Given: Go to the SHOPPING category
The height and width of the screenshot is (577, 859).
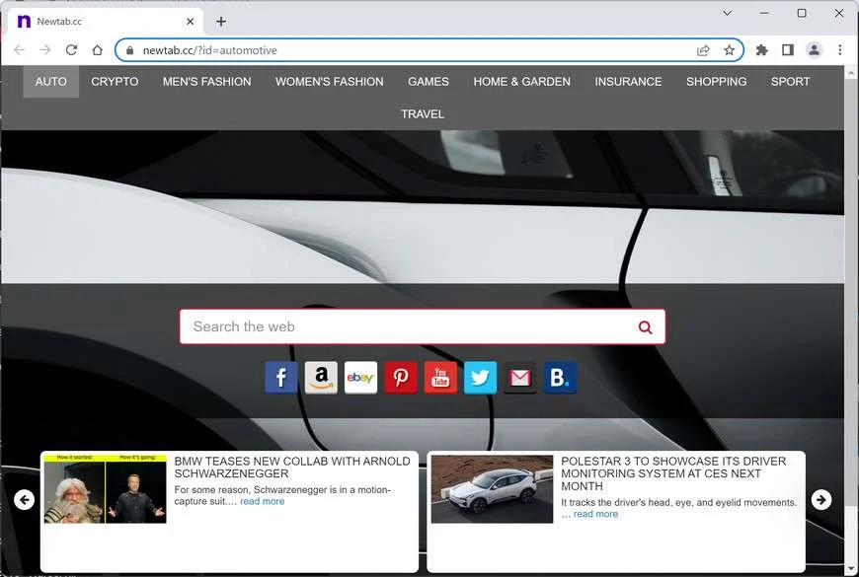Looking at the screenshot, I should 717,82.
